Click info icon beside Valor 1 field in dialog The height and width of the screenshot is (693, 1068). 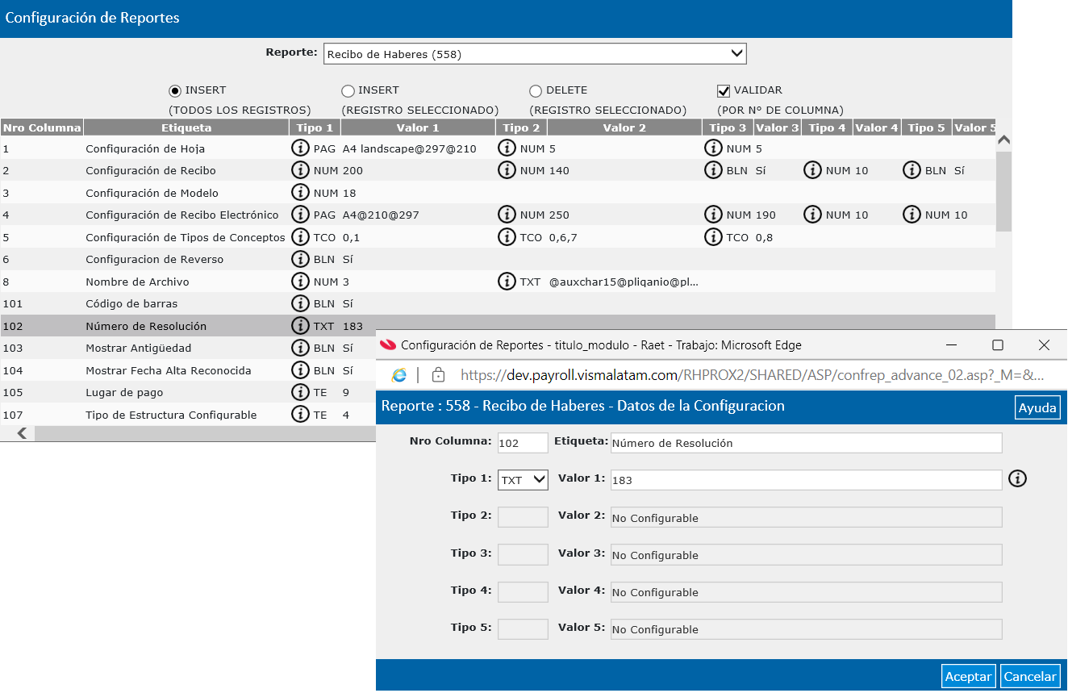[1018, 479]
